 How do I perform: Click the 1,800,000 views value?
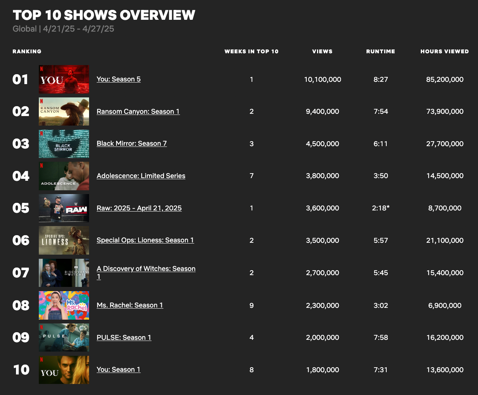click(x=323, y=370)
